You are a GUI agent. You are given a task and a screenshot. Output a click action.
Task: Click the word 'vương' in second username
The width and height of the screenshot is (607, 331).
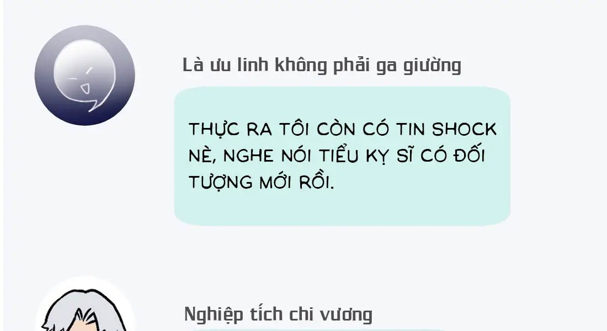(x=346, y=315)
